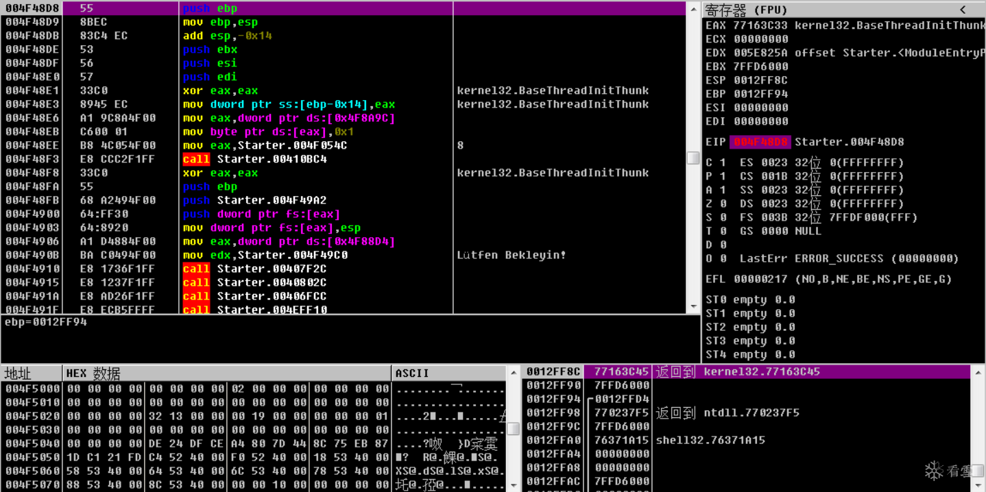This screenshot has width=986, height=492.
Task: Select the stack row at 0012FF94
Action: [x=747, y=399]
